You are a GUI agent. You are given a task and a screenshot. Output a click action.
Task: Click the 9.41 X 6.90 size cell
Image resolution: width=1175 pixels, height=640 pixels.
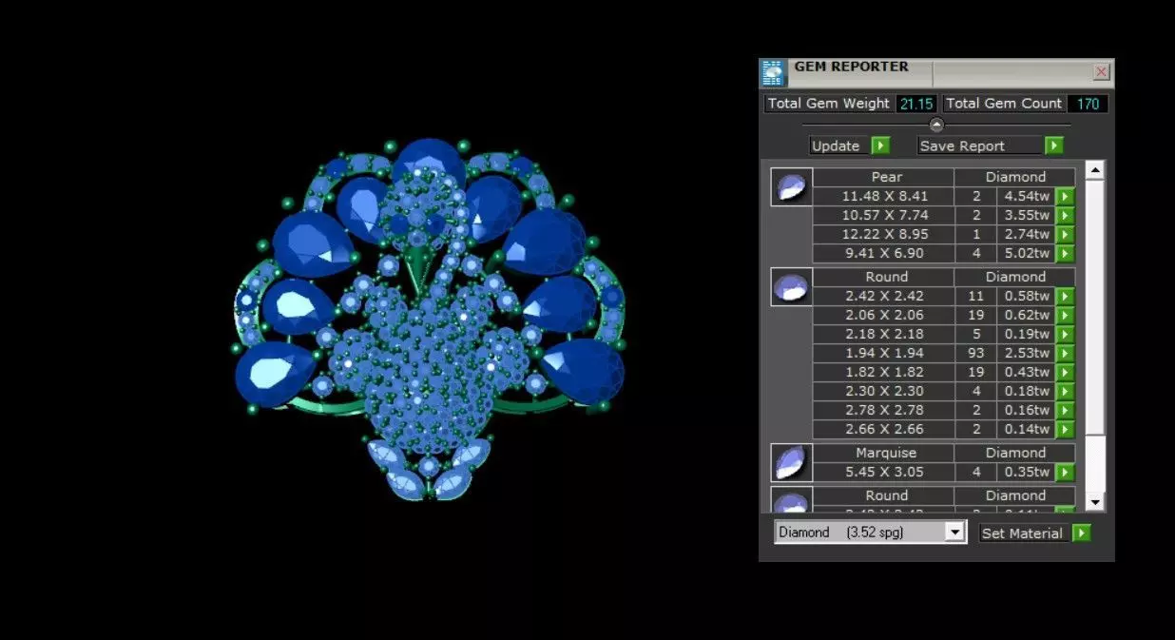(886, 253)
